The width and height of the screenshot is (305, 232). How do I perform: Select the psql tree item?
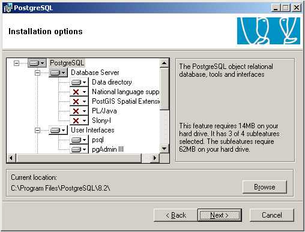pyautogui.click(x=98, y=140)
